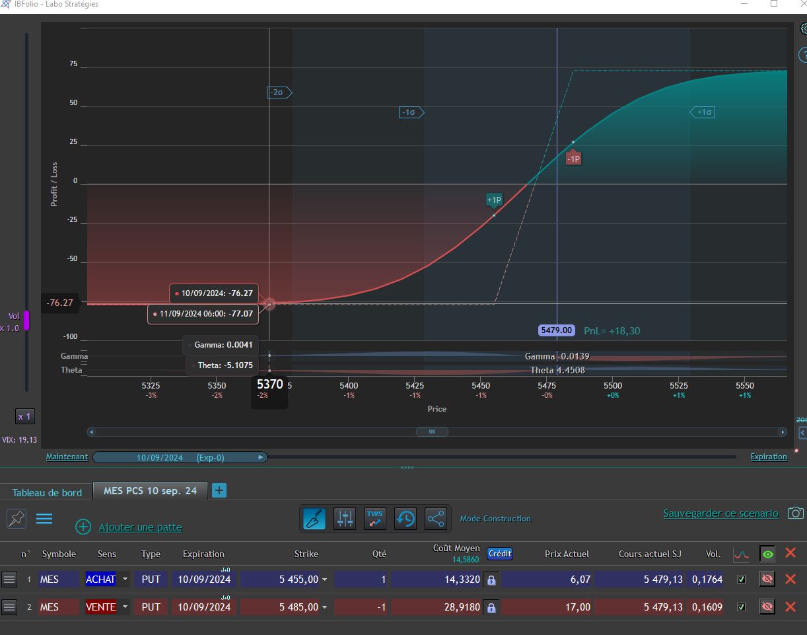Open the sliders adjustment tool icon
Screen dimensions: 807x635
click(345, 519)
